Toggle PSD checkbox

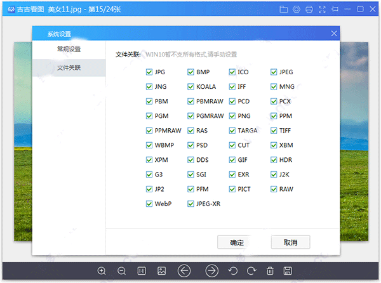tap(190, 145)
